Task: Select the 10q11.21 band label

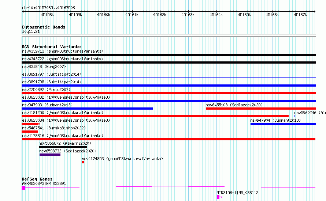Action: tap(31, 31)
